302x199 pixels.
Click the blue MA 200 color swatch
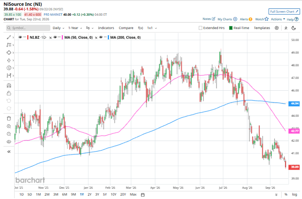[x=108, y=38]
